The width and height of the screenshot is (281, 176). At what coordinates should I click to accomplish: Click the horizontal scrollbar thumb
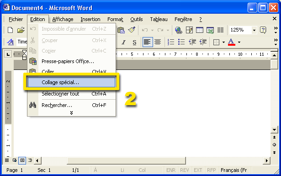126,160
